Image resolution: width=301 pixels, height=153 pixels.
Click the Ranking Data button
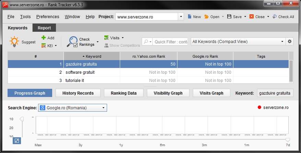tap(124, 93)
